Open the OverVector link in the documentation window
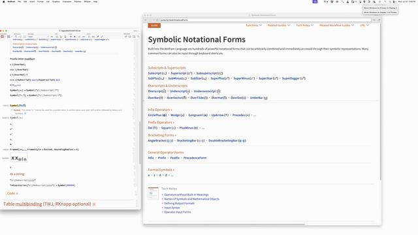Screen dimensions: 418x235 click(x=177, y=98)
